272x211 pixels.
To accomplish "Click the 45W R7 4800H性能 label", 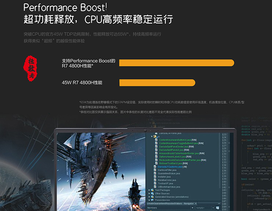I will [82, 83].
